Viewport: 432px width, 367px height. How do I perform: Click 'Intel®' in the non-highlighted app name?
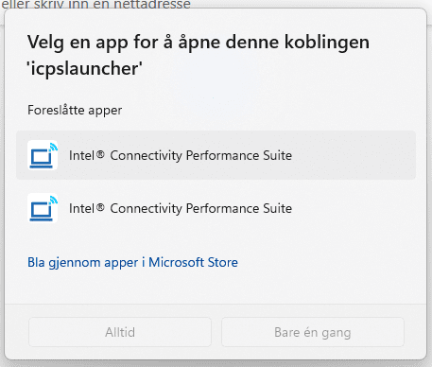click(x=87, y=208)
